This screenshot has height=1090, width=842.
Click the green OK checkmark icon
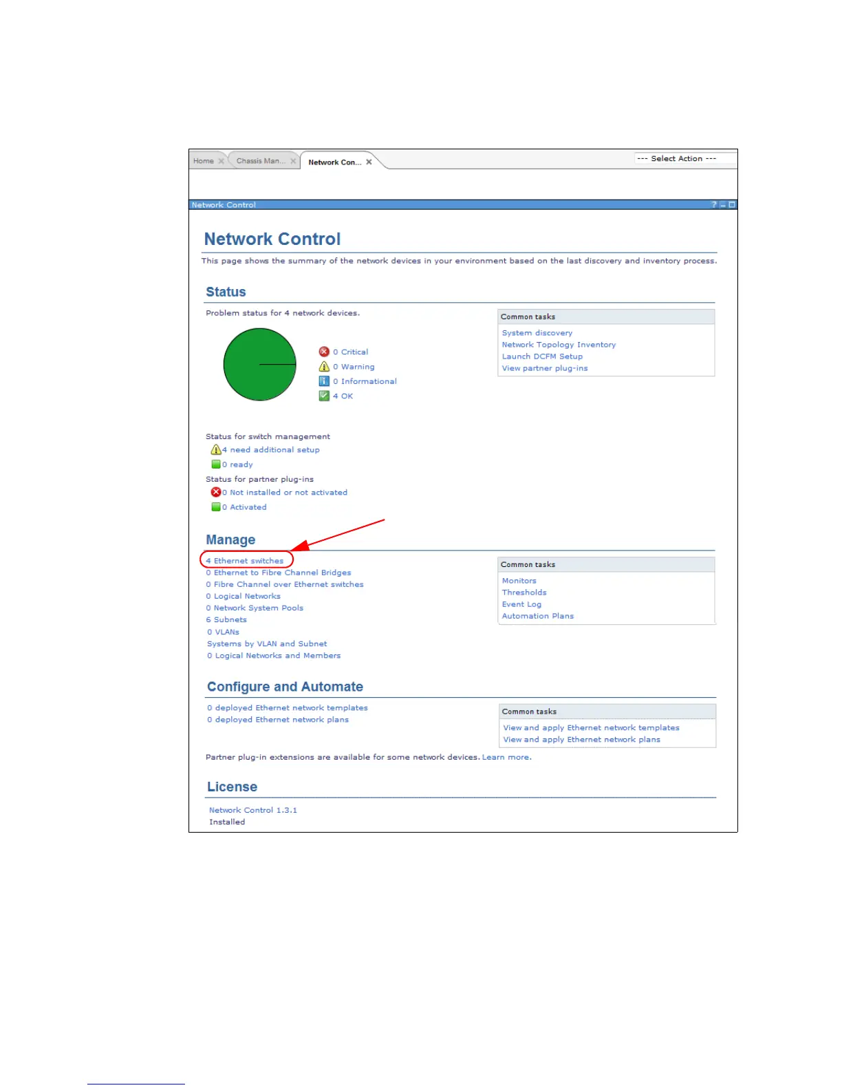coord(324,396)
